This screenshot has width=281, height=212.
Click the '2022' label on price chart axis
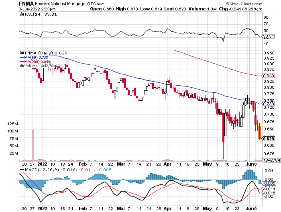(43, 164)
